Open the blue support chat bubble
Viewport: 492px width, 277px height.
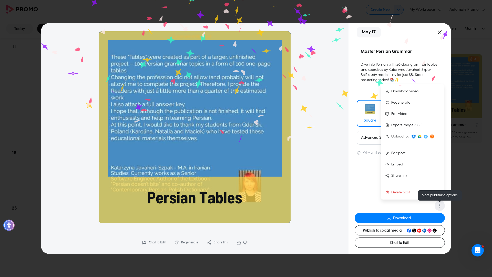[x=478, y=250]
